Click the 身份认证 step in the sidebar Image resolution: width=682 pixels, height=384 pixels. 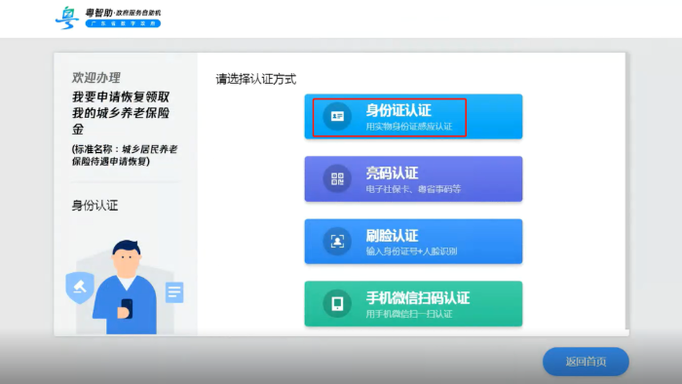tap(95, 206)
